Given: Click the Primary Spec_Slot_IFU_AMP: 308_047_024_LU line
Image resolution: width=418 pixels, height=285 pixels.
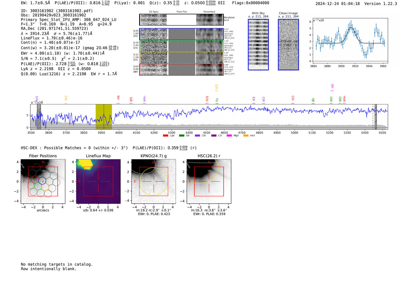Looking at the screenshot, I should point(69,20).
